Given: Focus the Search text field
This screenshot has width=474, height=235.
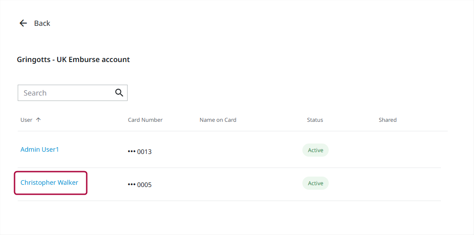Looking at the screenshot, I should (66, 93).
